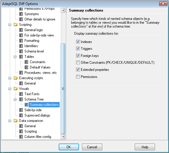This screenshot has width=169, height=153.
Task: Click the Supressed dialogs page icon
Action: click(x=21, y=115)
